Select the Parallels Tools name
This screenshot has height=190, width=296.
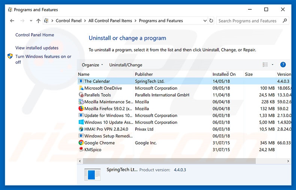click(97, 95)
